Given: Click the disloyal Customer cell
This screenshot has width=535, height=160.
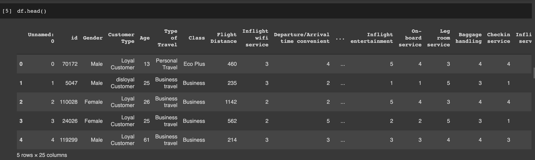Looking at the screenshot, I should (123, 83).
